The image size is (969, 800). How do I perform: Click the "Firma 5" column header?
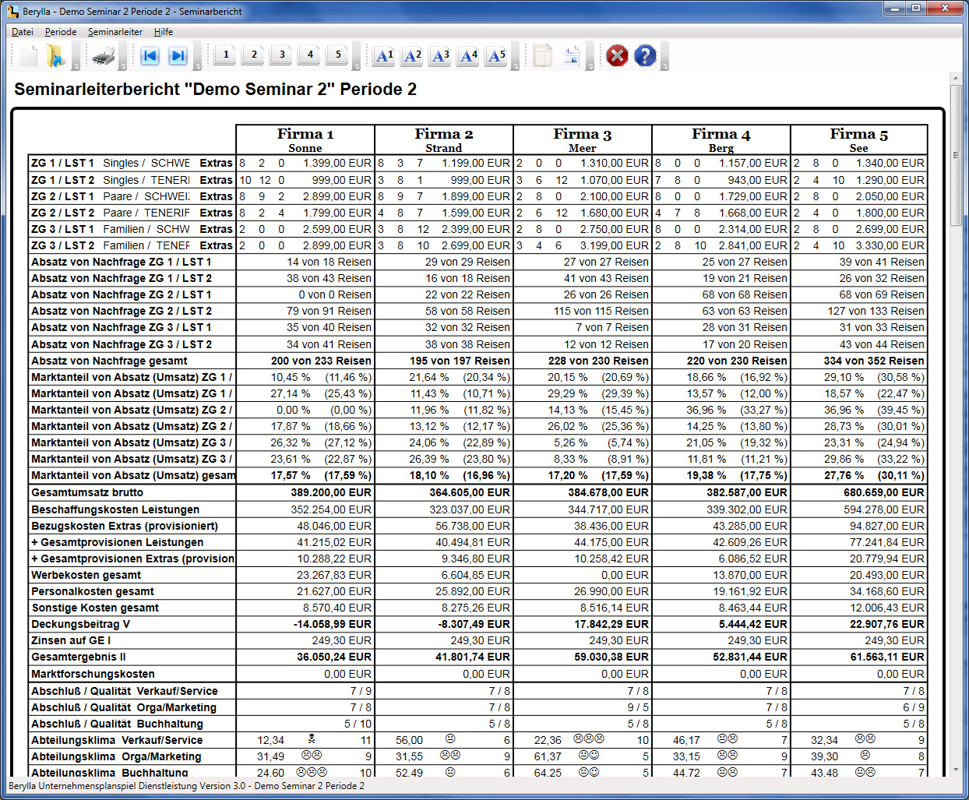click(x=859, y=140)
